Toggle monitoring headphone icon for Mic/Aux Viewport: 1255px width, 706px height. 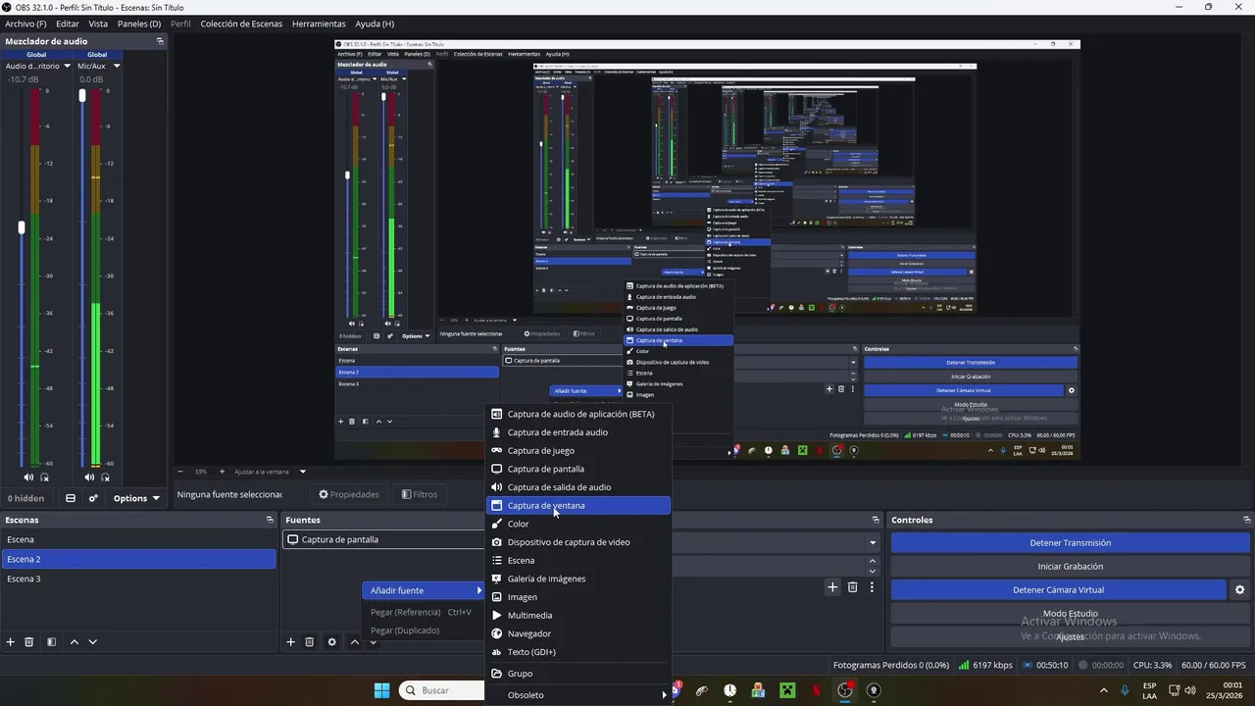[x=106, y=478]
